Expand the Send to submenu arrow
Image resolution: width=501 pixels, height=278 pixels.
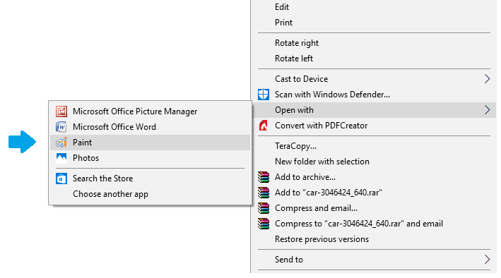click(487, 260)
